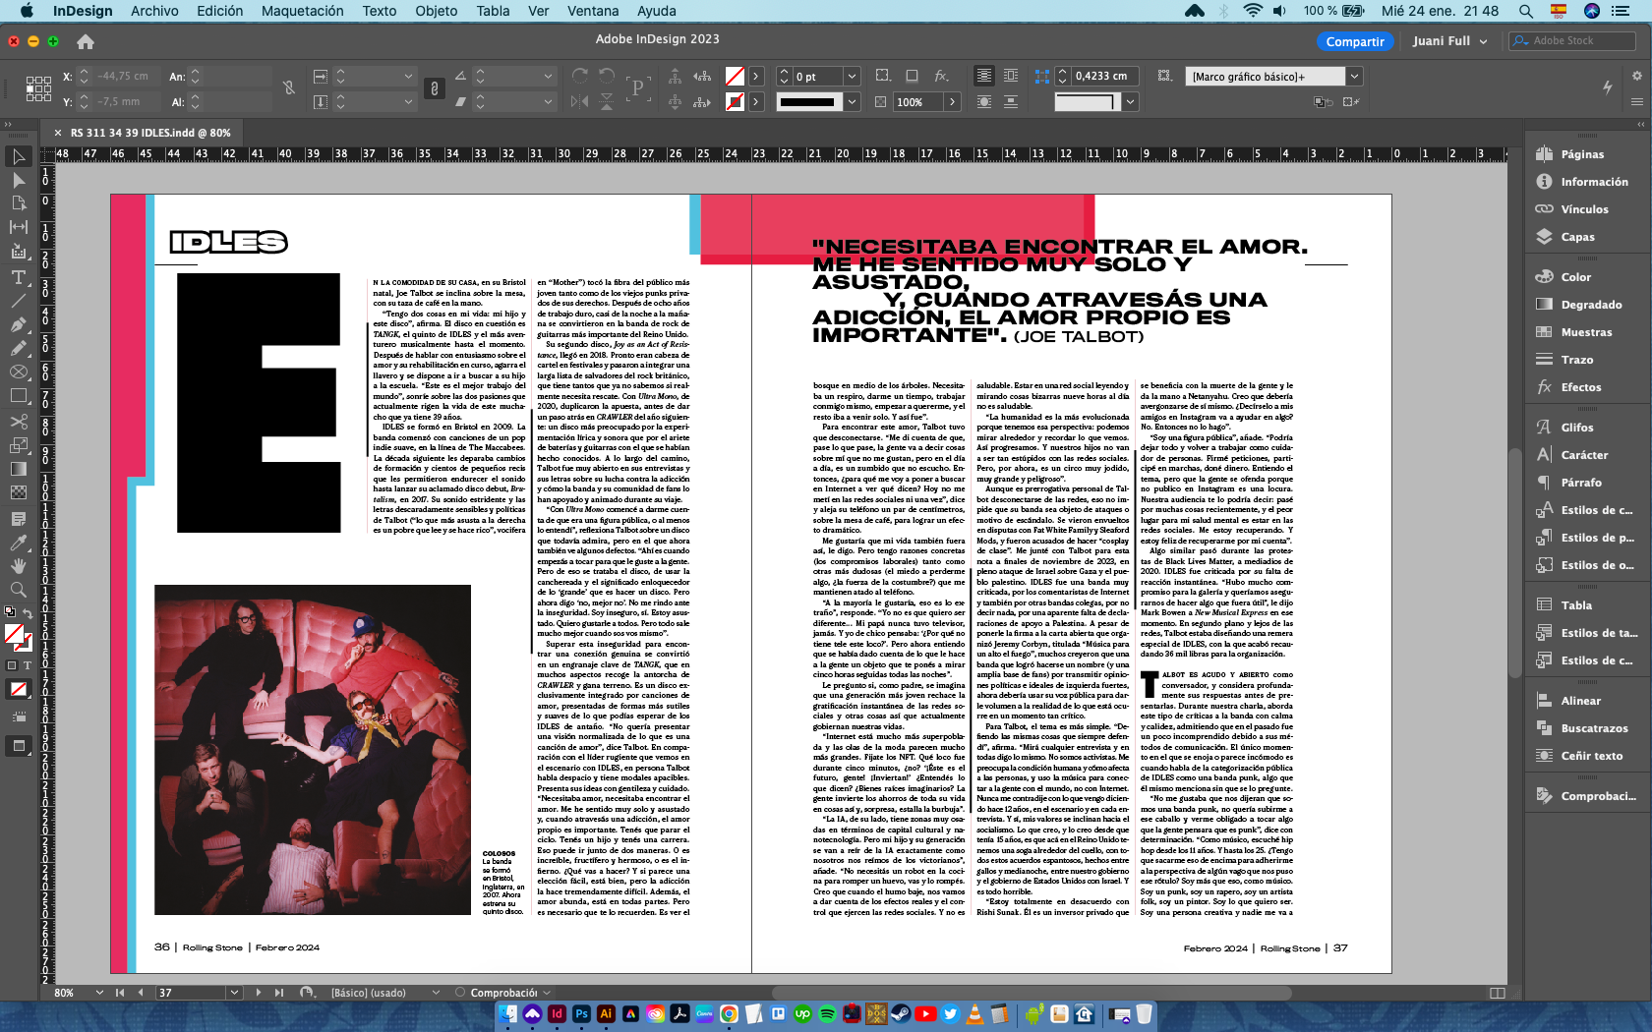Open the page number 37 dropdown
Image resolution: width=1652 pixels, height=1032 pixels.
(234, 993)
